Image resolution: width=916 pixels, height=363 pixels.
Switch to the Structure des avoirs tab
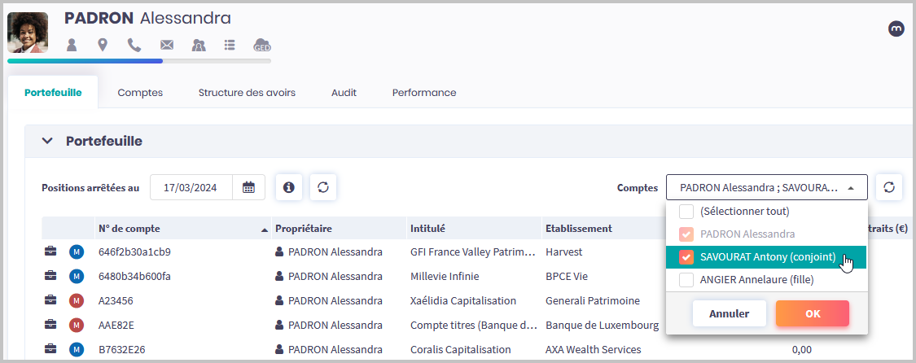[x=247, y=93]
